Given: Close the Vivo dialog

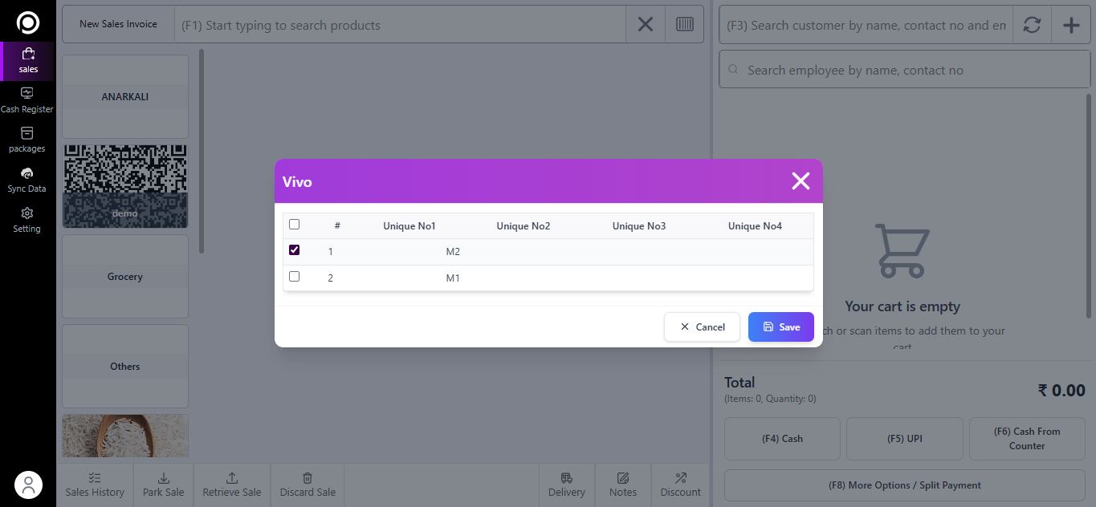Looking at the screenshot, I should tap(801, 181).
